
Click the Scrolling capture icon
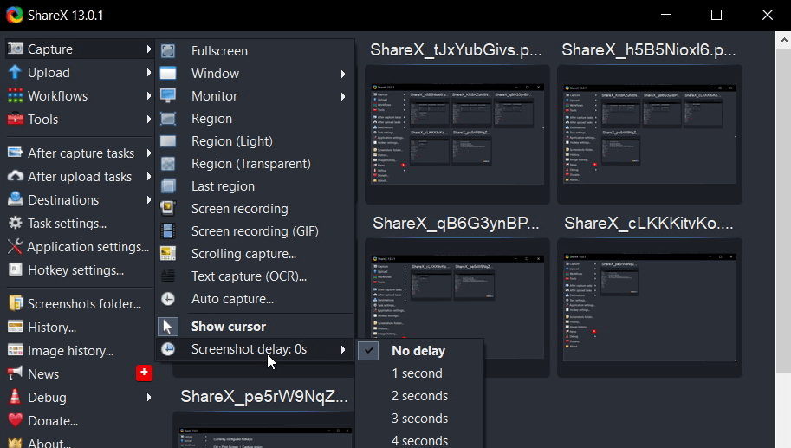pos(168,254)
